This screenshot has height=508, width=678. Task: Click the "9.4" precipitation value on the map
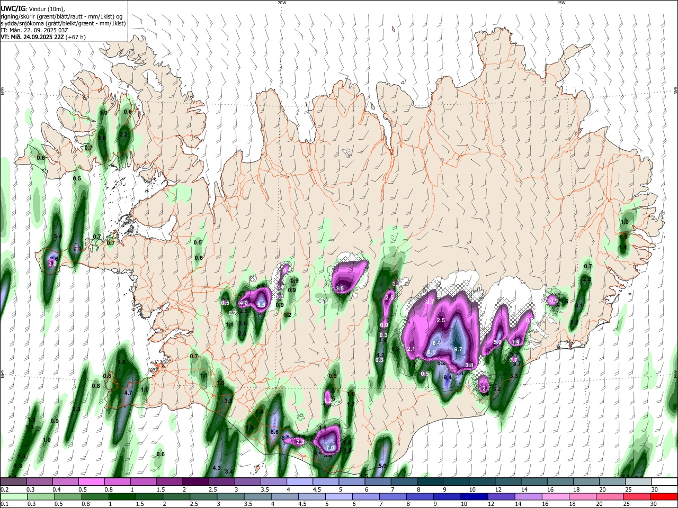pyautogui.click(x=448, y=377)
